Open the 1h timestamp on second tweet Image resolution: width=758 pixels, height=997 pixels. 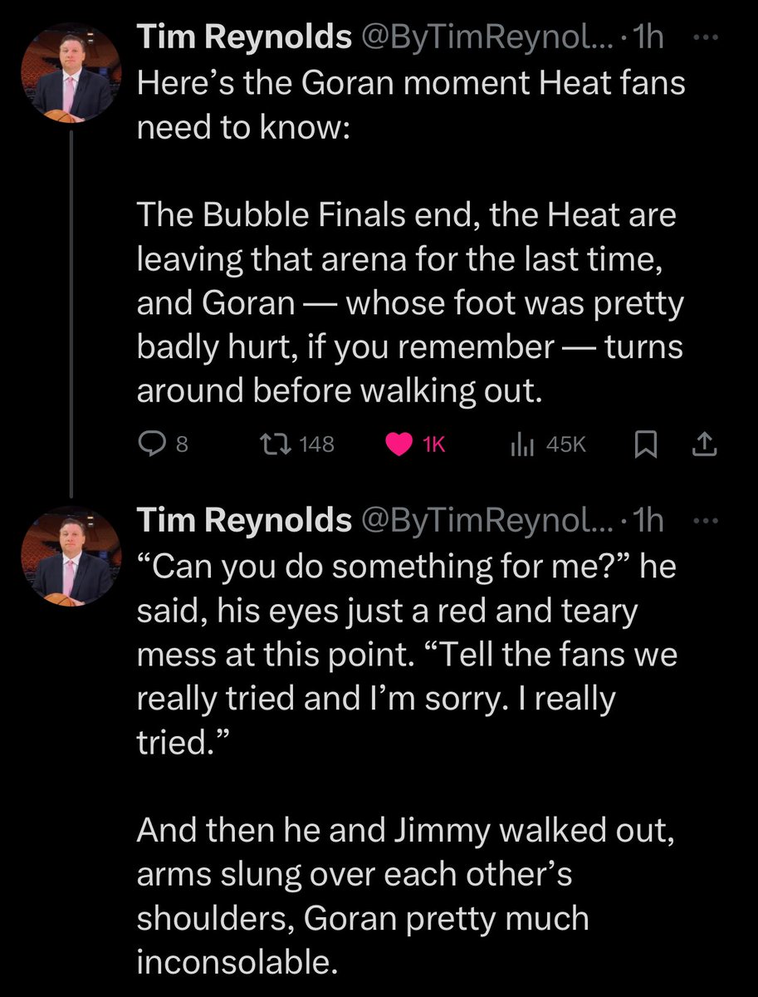click(648, 520)
